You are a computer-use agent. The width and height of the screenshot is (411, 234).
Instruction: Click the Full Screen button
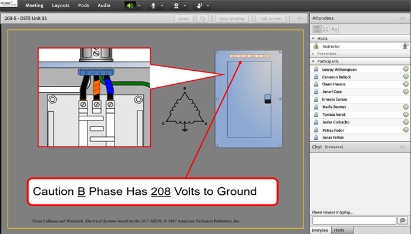click(271, 19)
